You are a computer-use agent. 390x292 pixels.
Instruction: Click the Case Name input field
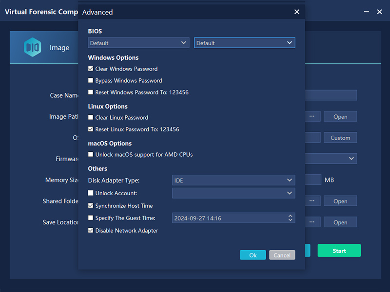pos(331,95)
